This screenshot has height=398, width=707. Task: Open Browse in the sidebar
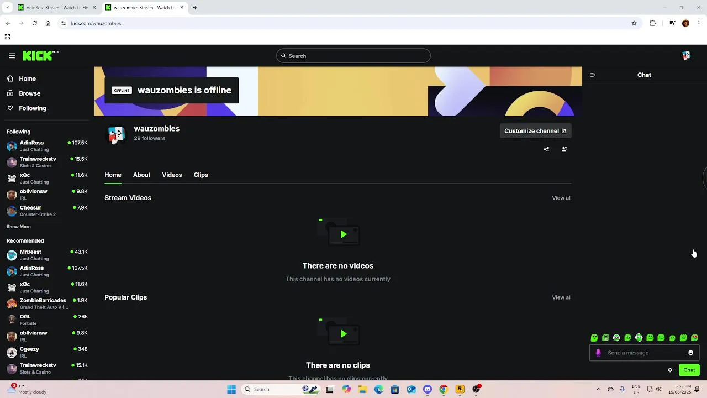pos(24,93)
